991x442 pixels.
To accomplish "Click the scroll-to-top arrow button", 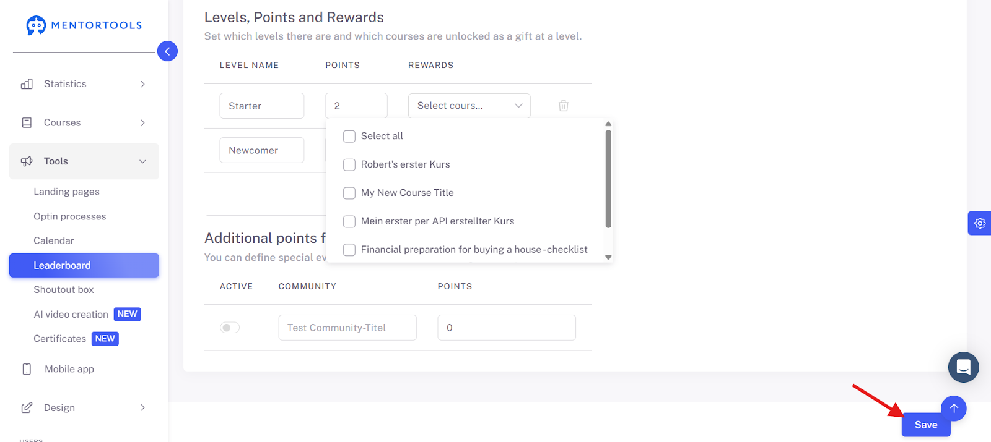I will (x=954, y=408).
